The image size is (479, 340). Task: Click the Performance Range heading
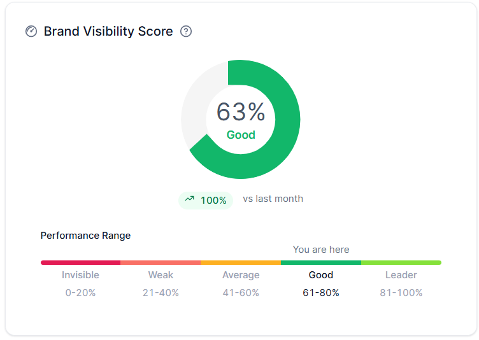click(x=85, y=236)
